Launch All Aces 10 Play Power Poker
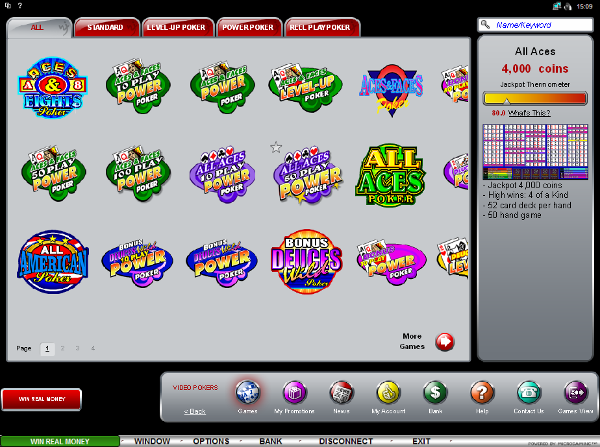The height and width of the screenshot is (447, 600). point(223,175)
